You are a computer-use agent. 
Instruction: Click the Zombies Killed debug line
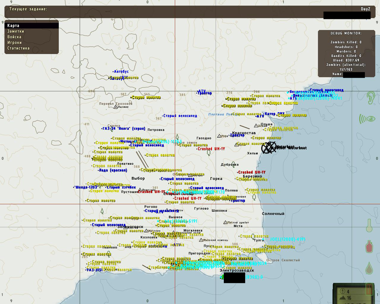tap(346, 42)
